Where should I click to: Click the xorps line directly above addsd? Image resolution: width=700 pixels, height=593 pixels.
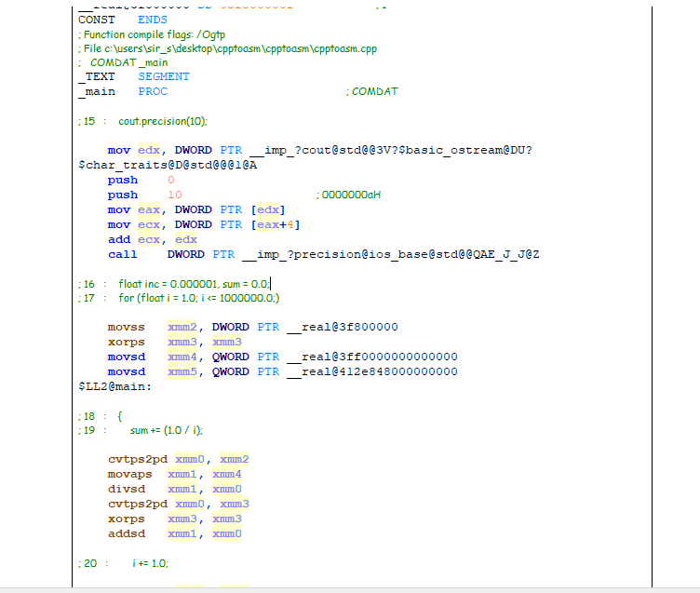click(175, 519)
